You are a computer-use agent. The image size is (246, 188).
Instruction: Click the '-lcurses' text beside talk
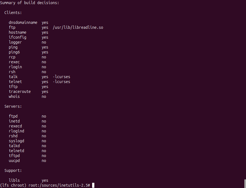point(61,77)
